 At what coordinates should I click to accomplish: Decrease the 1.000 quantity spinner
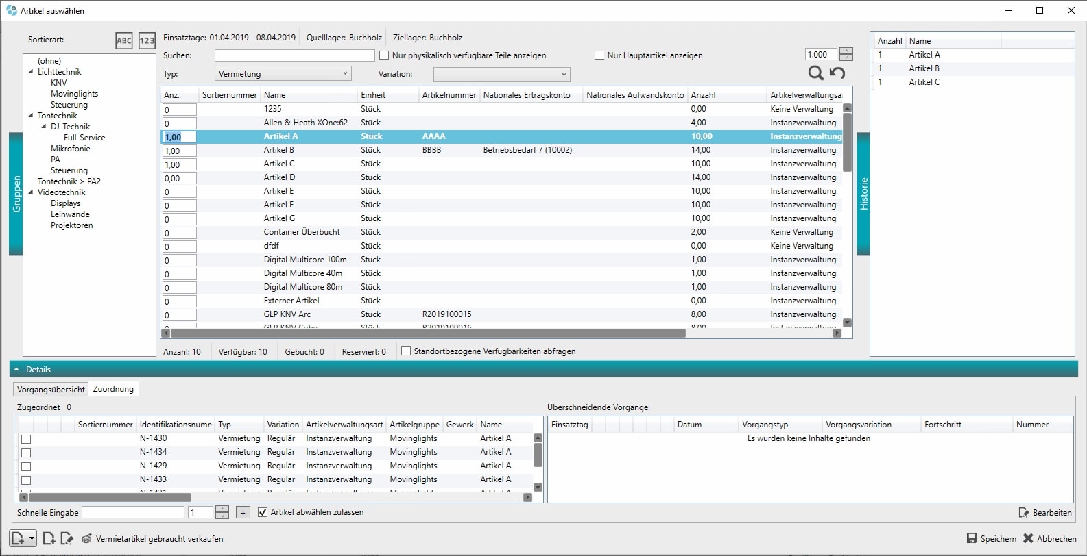point(846,58)
